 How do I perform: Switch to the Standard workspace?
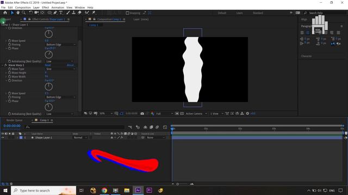point(258,13)
